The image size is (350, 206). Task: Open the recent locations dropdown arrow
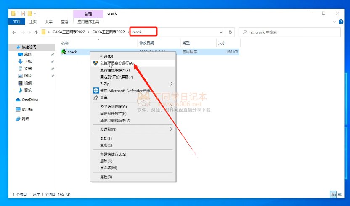click(x=30, y=32)
